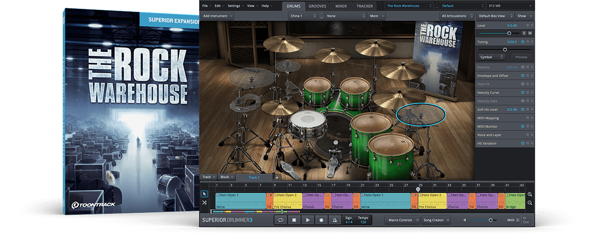Solo the instrument with S button
Screen dimensions: 599x243
point(524,33)
